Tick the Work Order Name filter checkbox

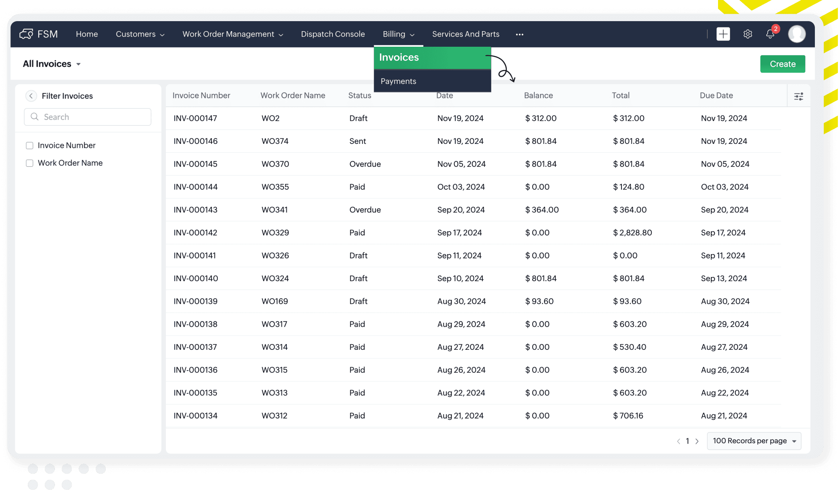(x=30, y=163)
